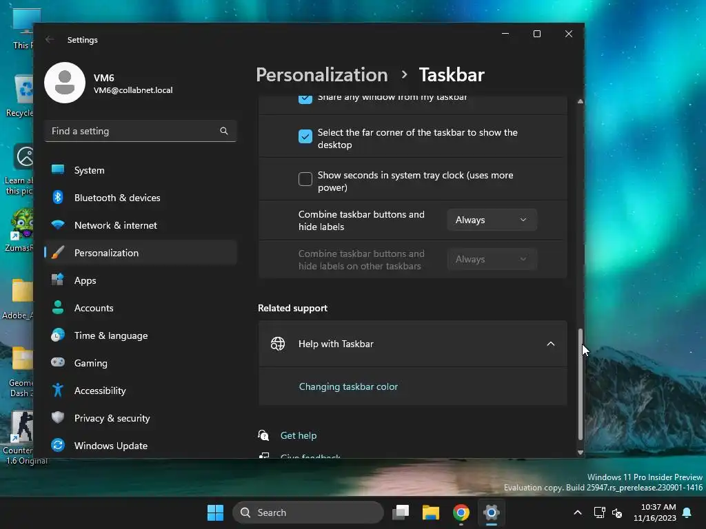
Task: Click the Accessibility label in sidebar
Action: 100,391
